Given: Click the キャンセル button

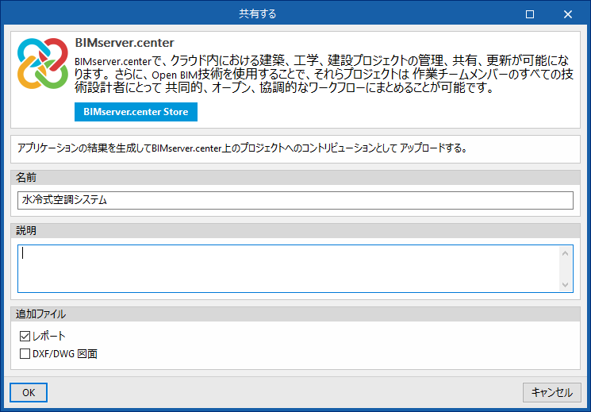Looking at the screenshot, I should 552,392.
